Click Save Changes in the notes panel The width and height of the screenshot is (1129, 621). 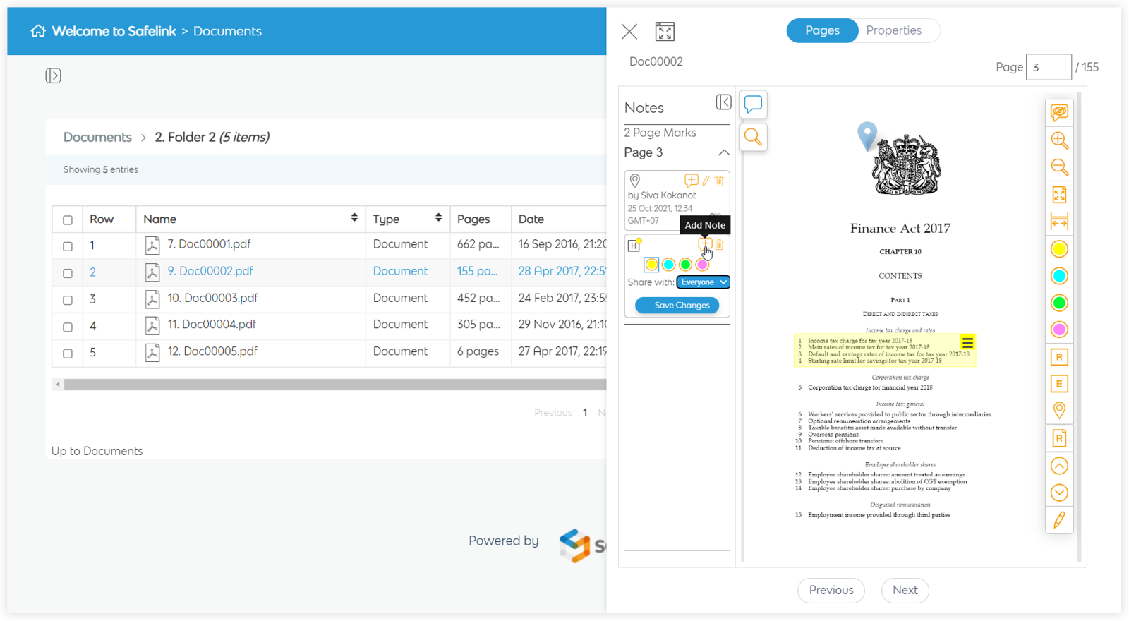tap(677, 305)
